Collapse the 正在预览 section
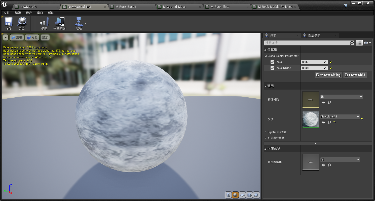This screenshot has height=201, width=375. [x=266, y=149]
